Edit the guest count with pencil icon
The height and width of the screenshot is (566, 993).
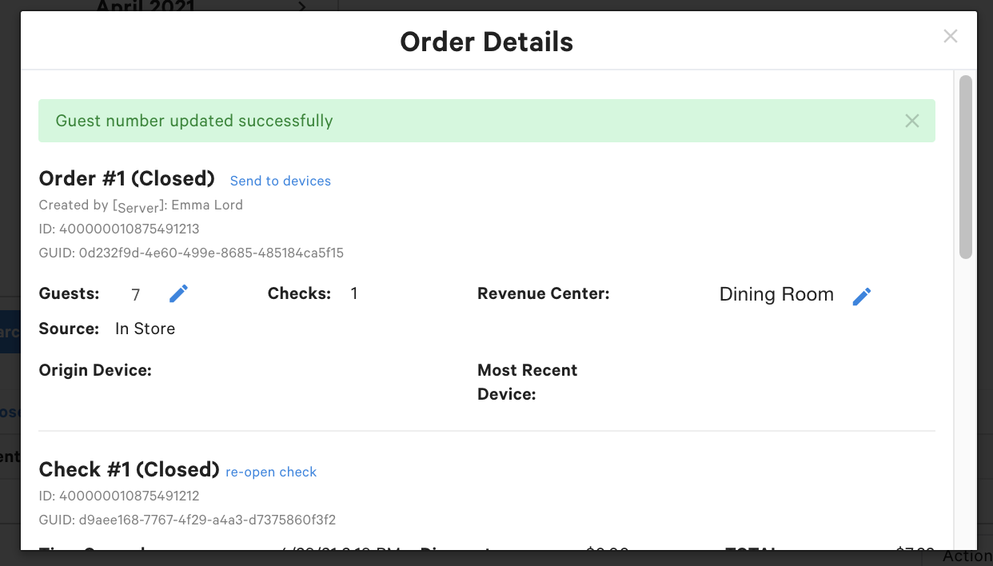[178, 294]
